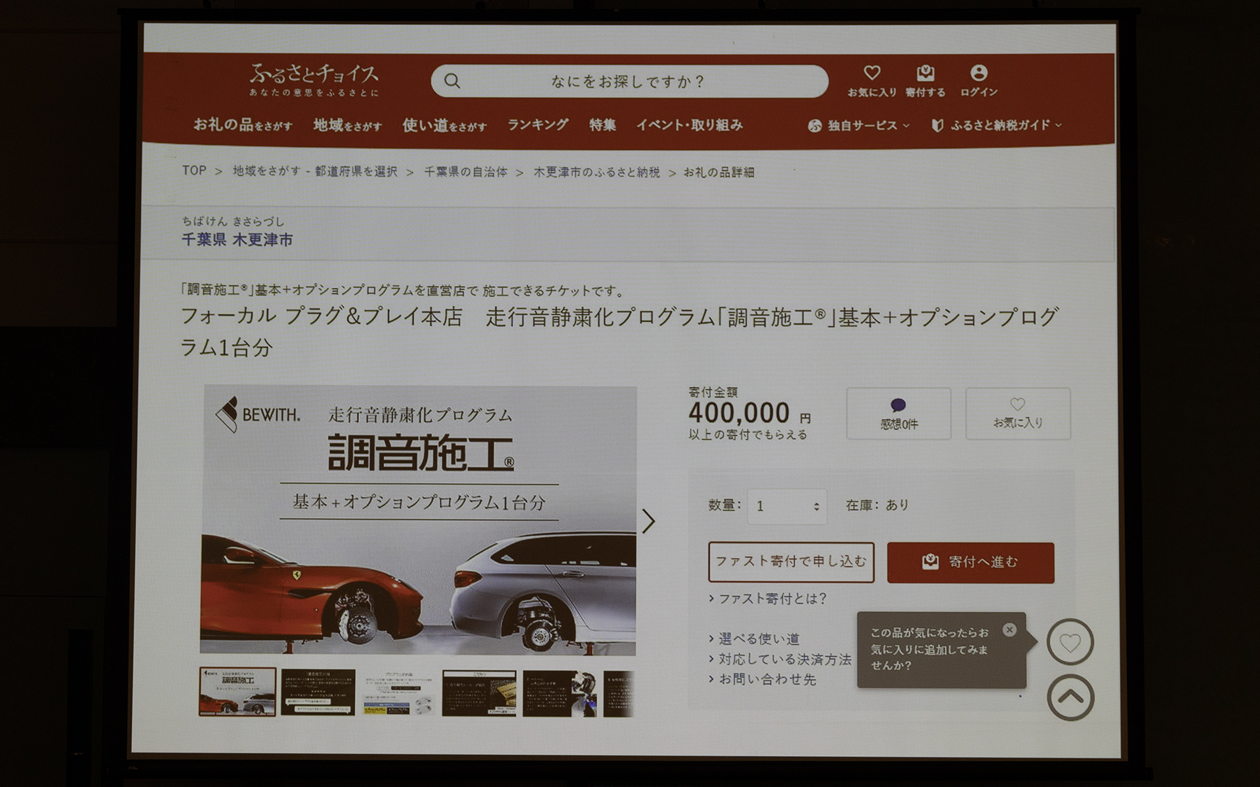Open the search magnifier icon
This screenshot has height=787, width=1260.
point(453,81)
